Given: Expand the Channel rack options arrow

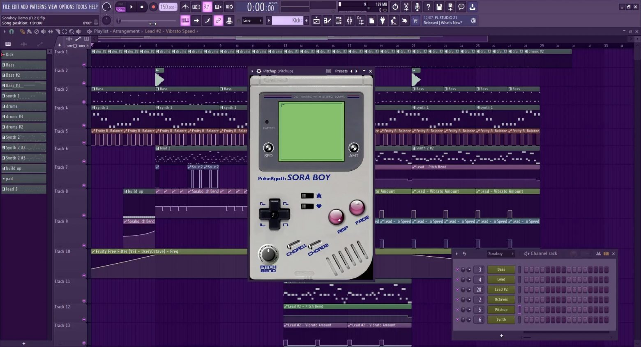Looking at the screenshot, I should [x=457, y=254].
